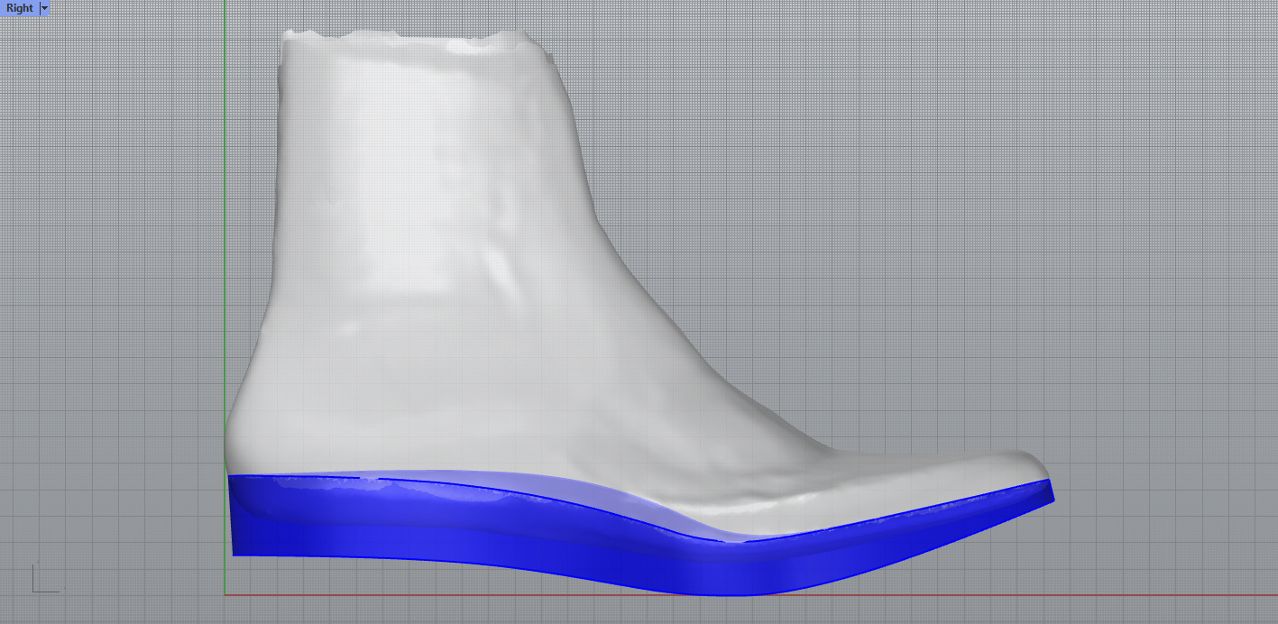Viewport: 1278px width, 624px height.
Task: Click the origin where red and green axes meet
Action: [x=225, y=595]
